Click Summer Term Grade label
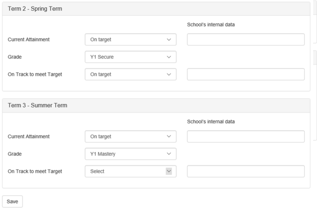Screen dimensions: 317x210 pos(15,154)
